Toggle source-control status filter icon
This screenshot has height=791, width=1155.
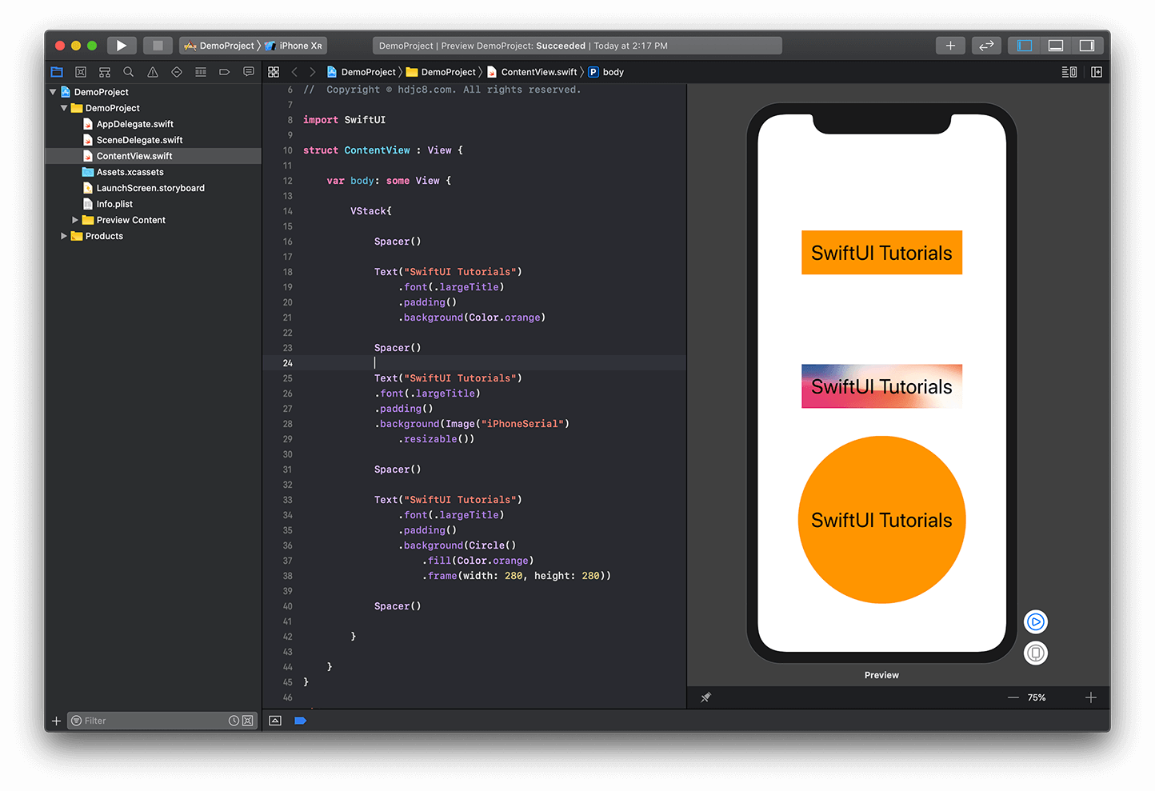(x=248, y=721)
